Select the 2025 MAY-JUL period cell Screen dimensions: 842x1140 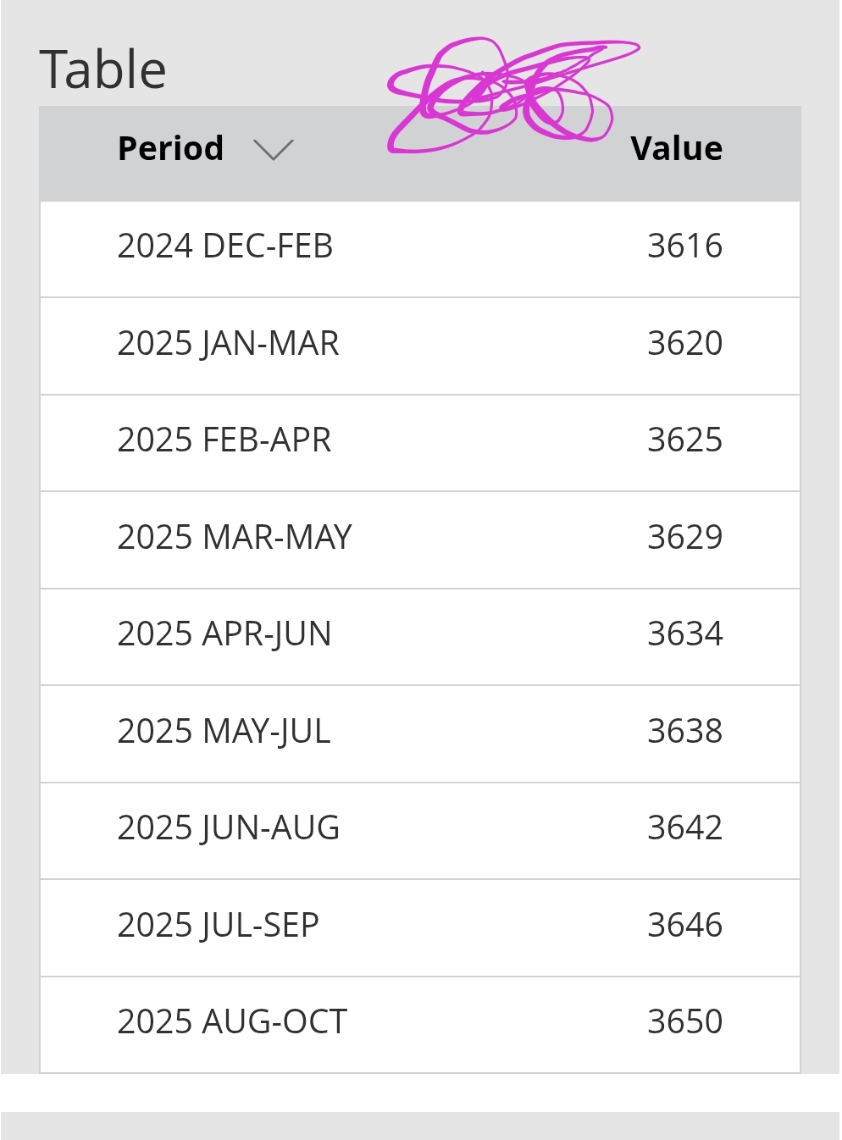coord(224,732)
